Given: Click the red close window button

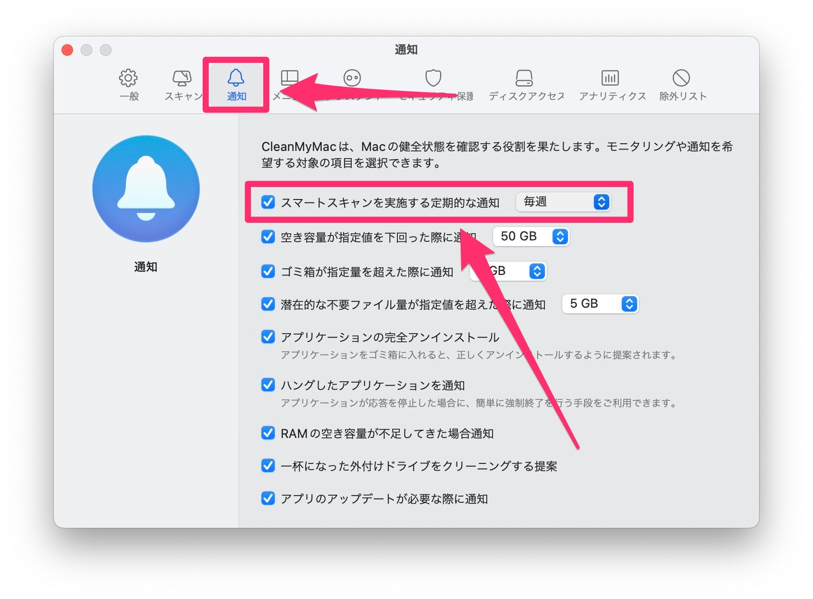Looking at the screenshot, I should click(x=67, y=50).
